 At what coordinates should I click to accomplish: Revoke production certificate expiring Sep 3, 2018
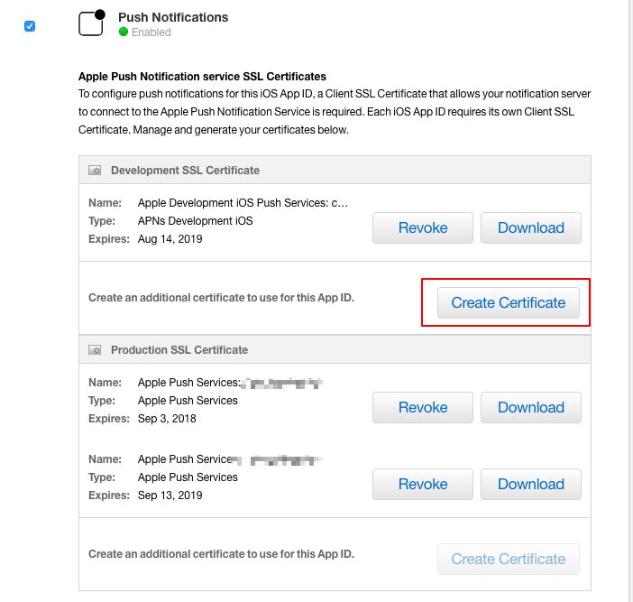[x=423, y=408]
